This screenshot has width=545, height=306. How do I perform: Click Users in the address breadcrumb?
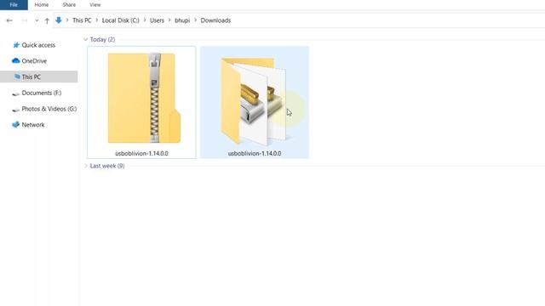pyautogui.click(x=157, y=20)
